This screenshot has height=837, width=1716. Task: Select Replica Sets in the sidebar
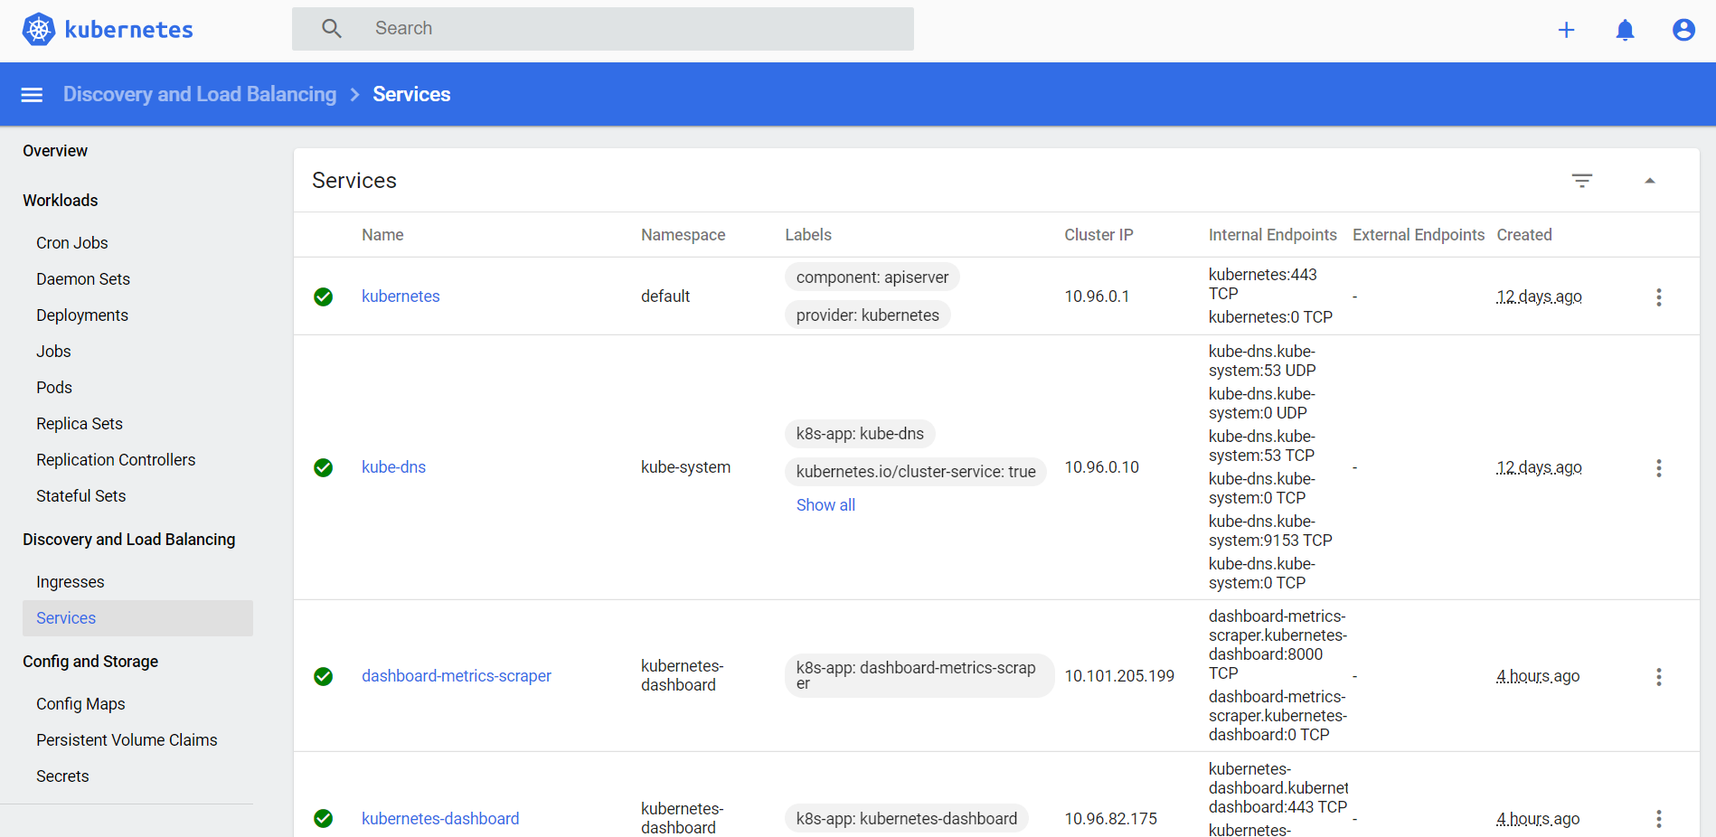(80, 424)
